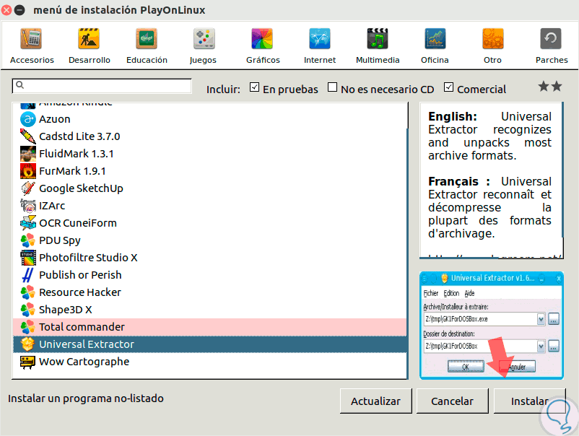Click the FurMark 1.9.1 flame icon
579x436 pixels.
pyautogui.click(x=27, y=171)
